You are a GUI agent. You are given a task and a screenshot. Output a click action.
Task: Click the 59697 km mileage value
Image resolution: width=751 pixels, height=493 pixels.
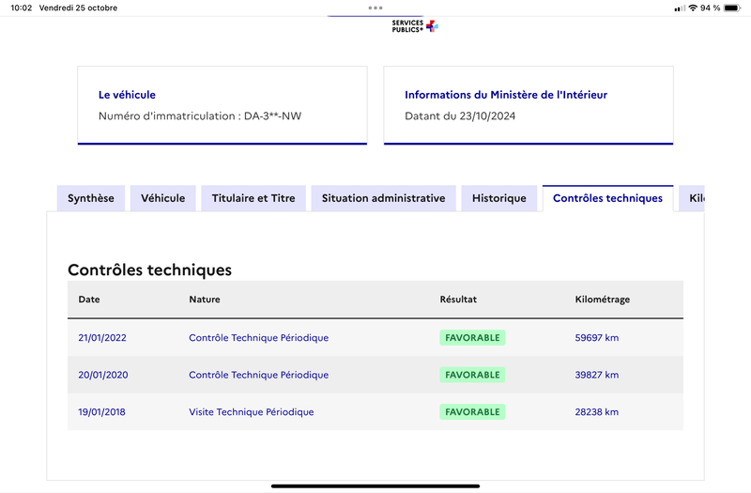[597, 338]
